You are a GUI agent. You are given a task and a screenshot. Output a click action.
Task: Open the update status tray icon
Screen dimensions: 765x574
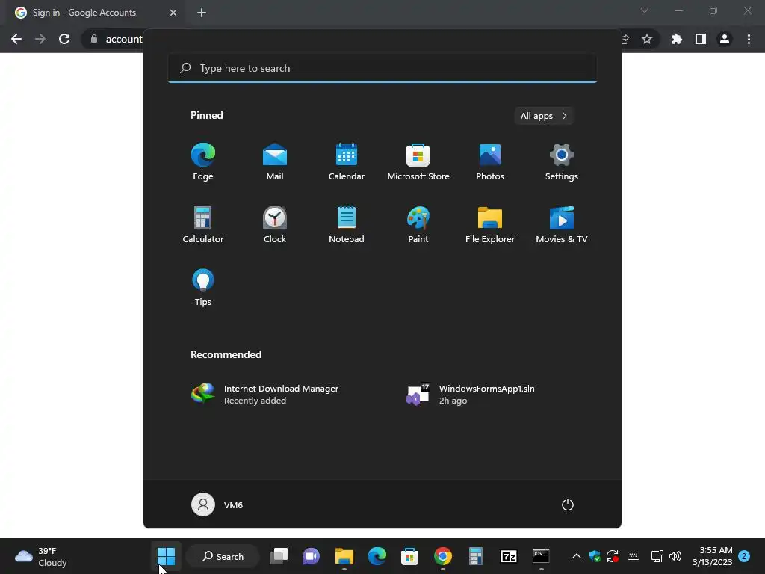[x=613, y=556]
